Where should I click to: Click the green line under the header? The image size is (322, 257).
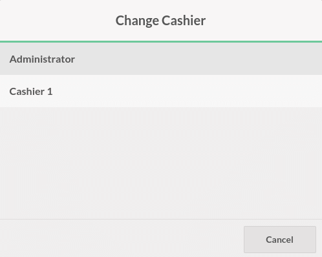[161, 41]
